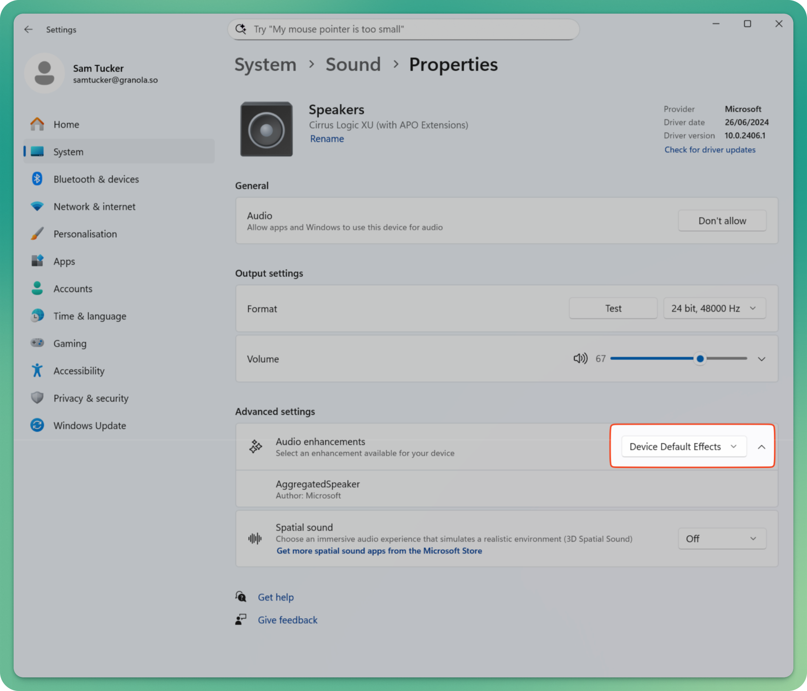807x691 pixels.
Task: Open Time & language section
Action: [89, 316]
